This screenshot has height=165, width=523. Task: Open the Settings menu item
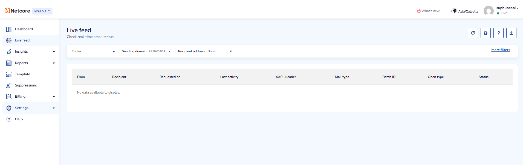click(x=22, y=108)
